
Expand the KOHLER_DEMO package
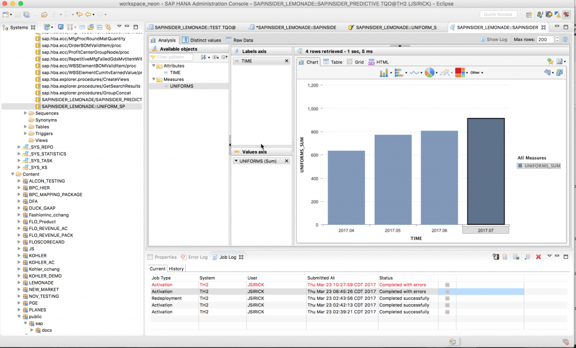(x=19, y=275)
